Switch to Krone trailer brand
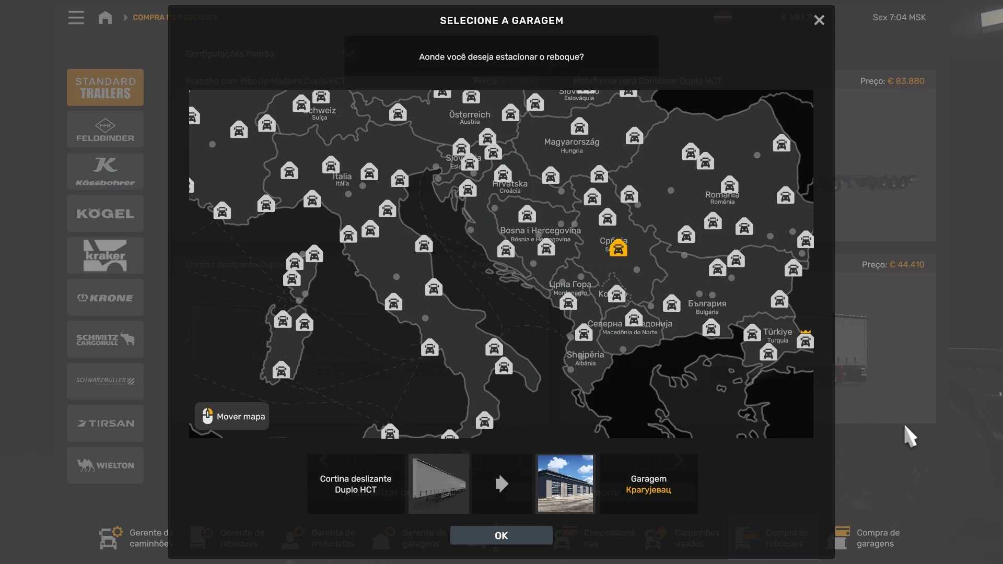 click(105, 298)
